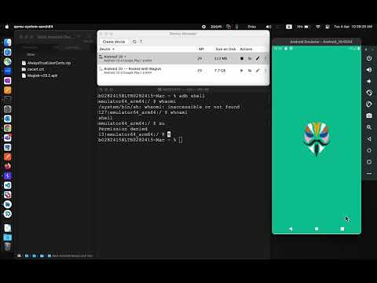Viewport: 377px width, 283px height.
Task: Open Chrome from the Dock
Action: 8,128
